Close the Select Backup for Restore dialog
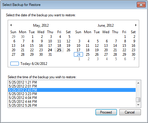 tap(141, 5)
